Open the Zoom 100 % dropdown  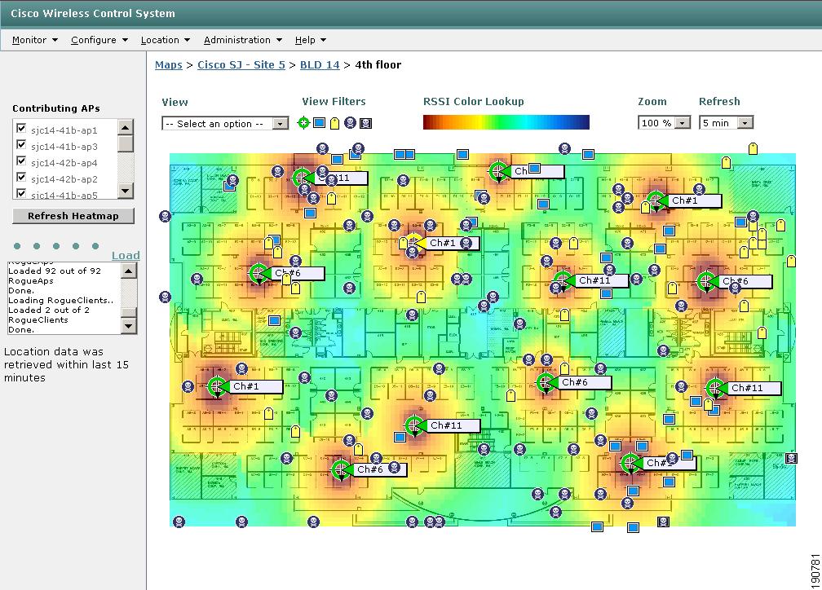click(664, 122)
